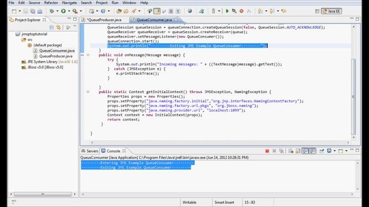This screenshot has height=207, width=369.
Task: Click the Open Type icon
Action: coord(119,11)
